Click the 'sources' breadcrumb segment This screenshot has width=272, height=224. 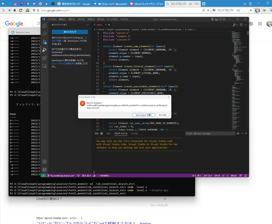135,29
